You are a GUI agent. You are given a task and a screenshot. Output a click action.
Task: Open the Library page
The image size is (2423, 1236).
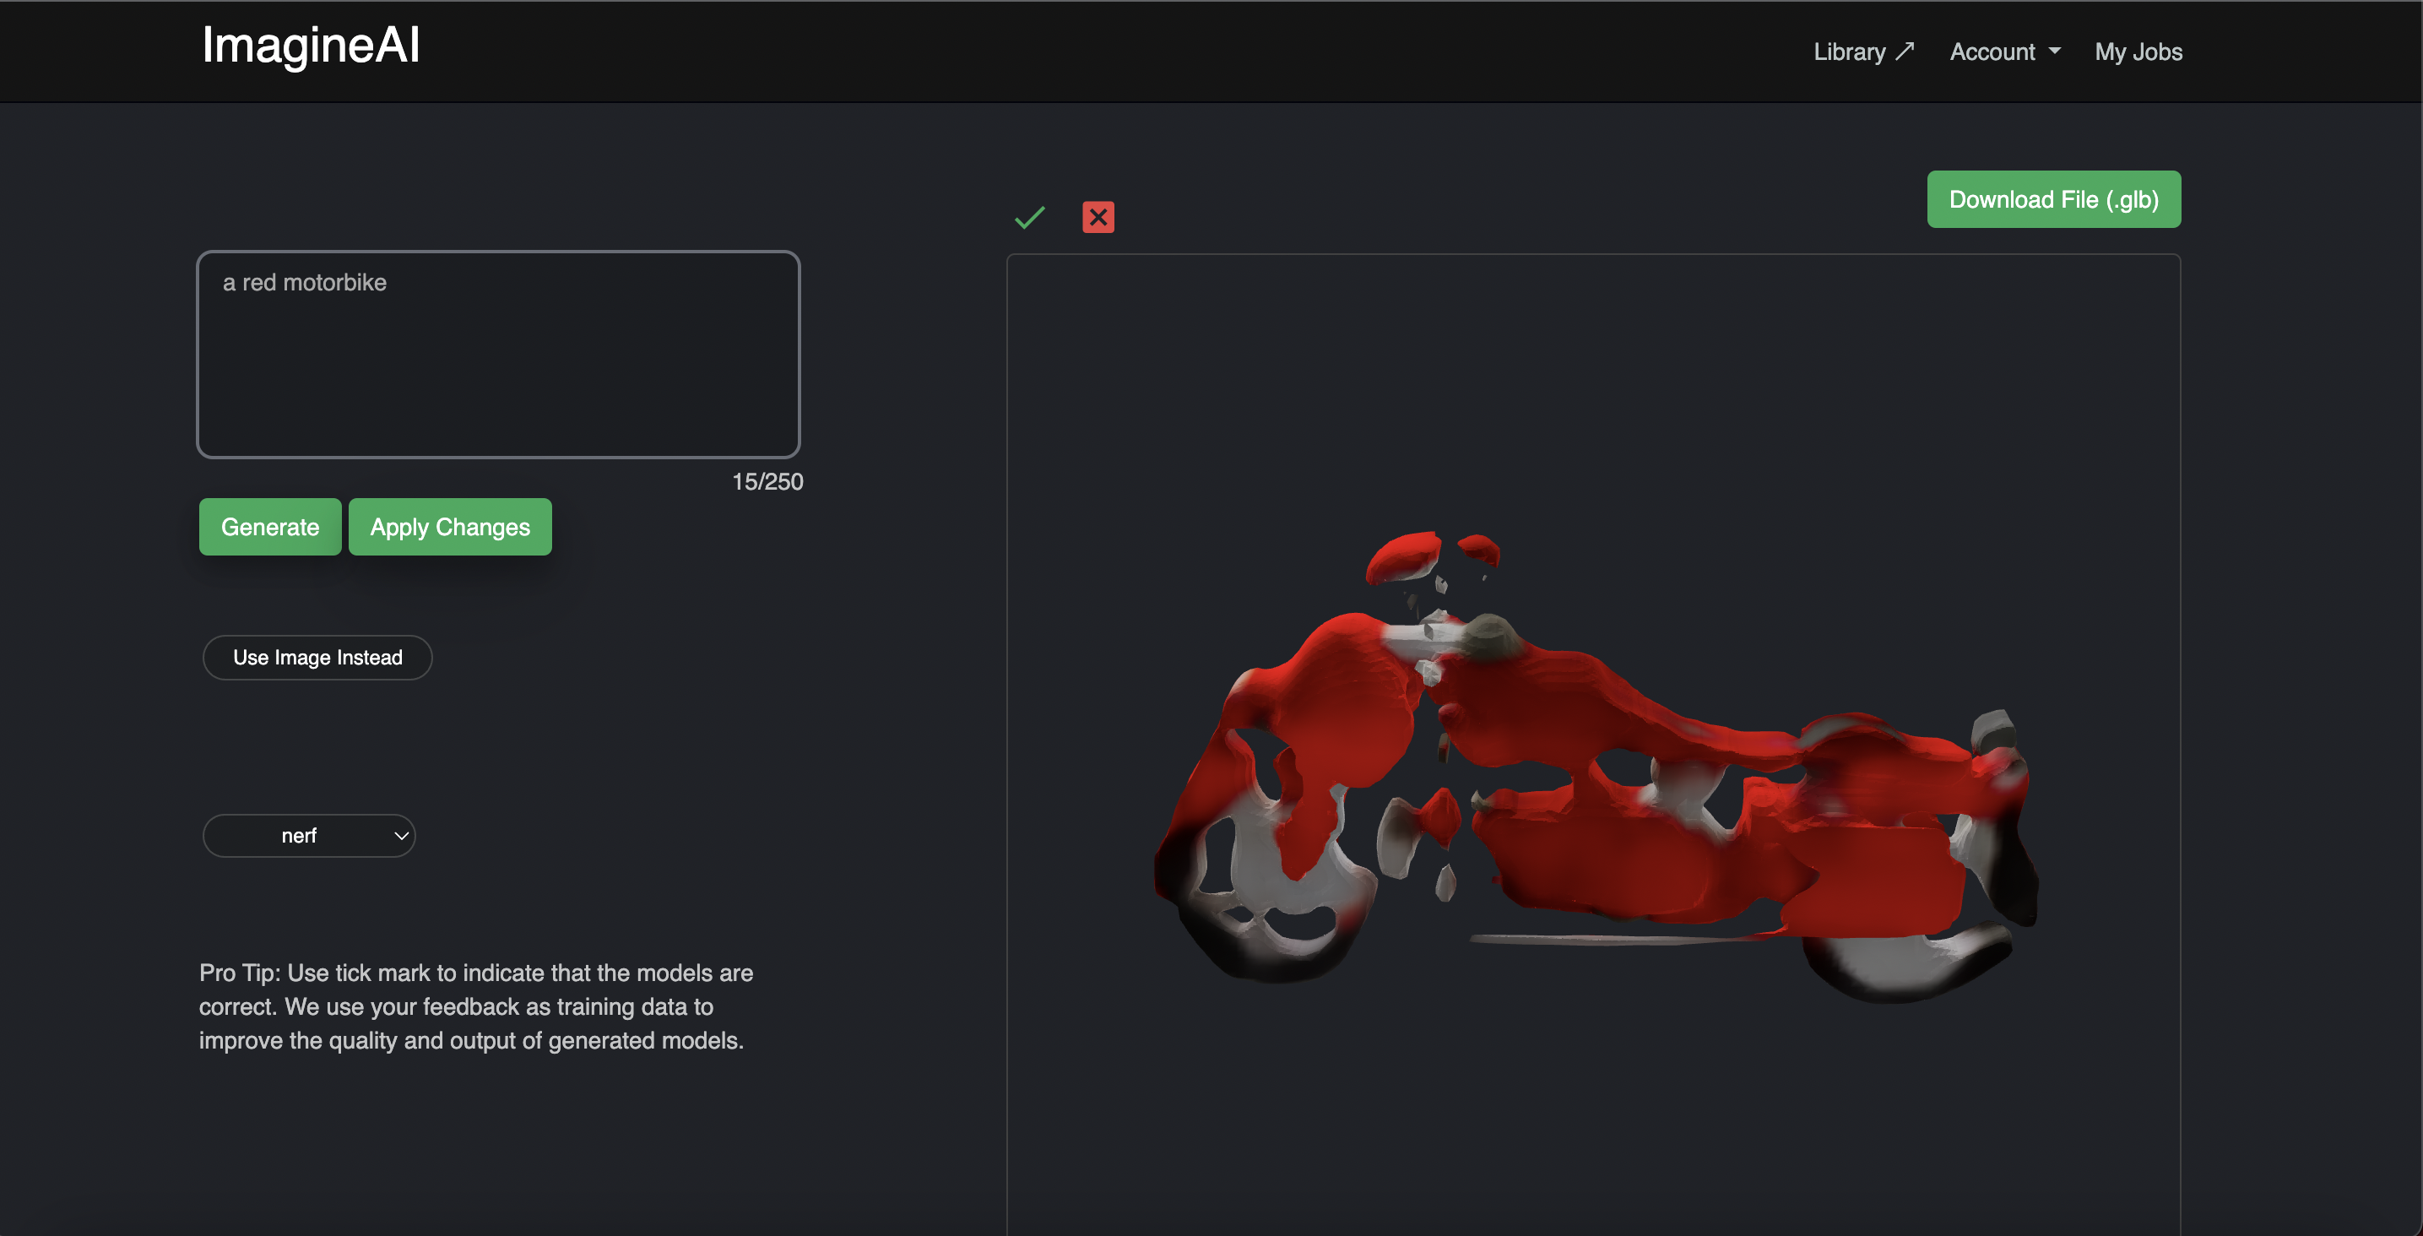coord(1849,51)
